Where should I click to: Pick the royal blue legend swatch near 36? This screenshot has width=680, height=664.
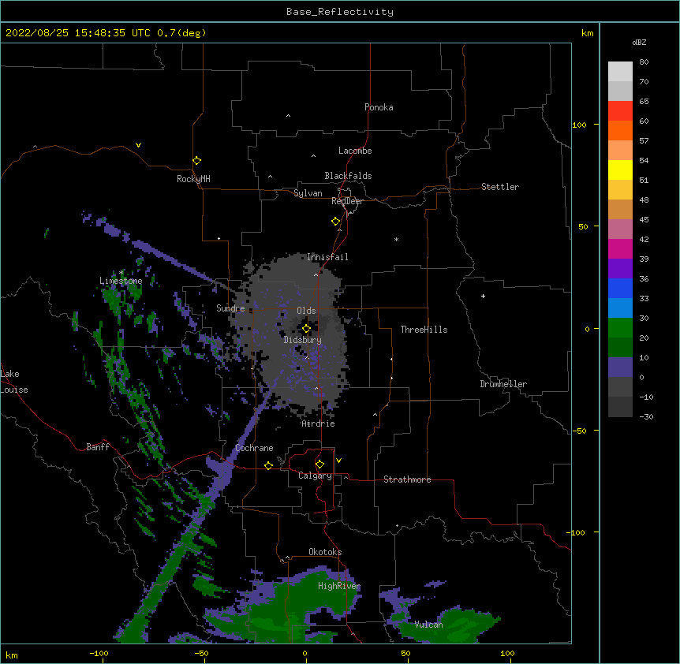620,288
